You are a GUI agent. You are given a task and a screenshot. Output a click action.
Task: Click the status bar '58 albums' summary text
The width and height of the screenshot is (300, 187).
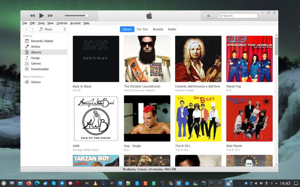pyautogui.click(x=149, y=169)
